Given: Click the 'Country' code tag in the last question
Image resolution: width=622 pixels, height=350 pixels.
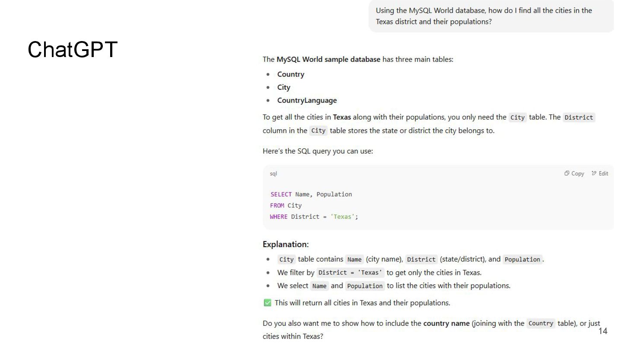Looking at the screenshot, I should coord(541,323).
